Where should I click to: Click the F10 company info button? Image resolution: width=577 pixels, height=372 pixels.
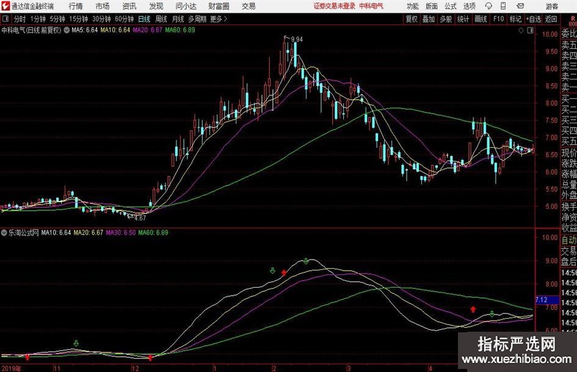point(498,19)
